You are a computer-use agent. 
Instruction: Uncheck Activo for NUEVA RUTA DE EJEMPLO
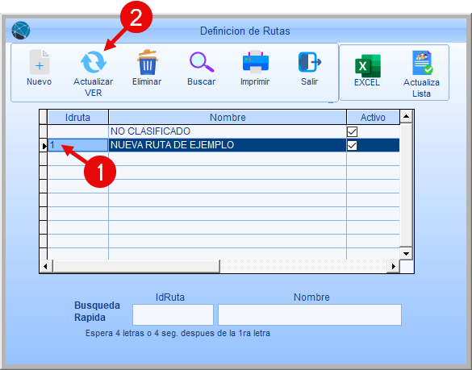tap(352, 145)
